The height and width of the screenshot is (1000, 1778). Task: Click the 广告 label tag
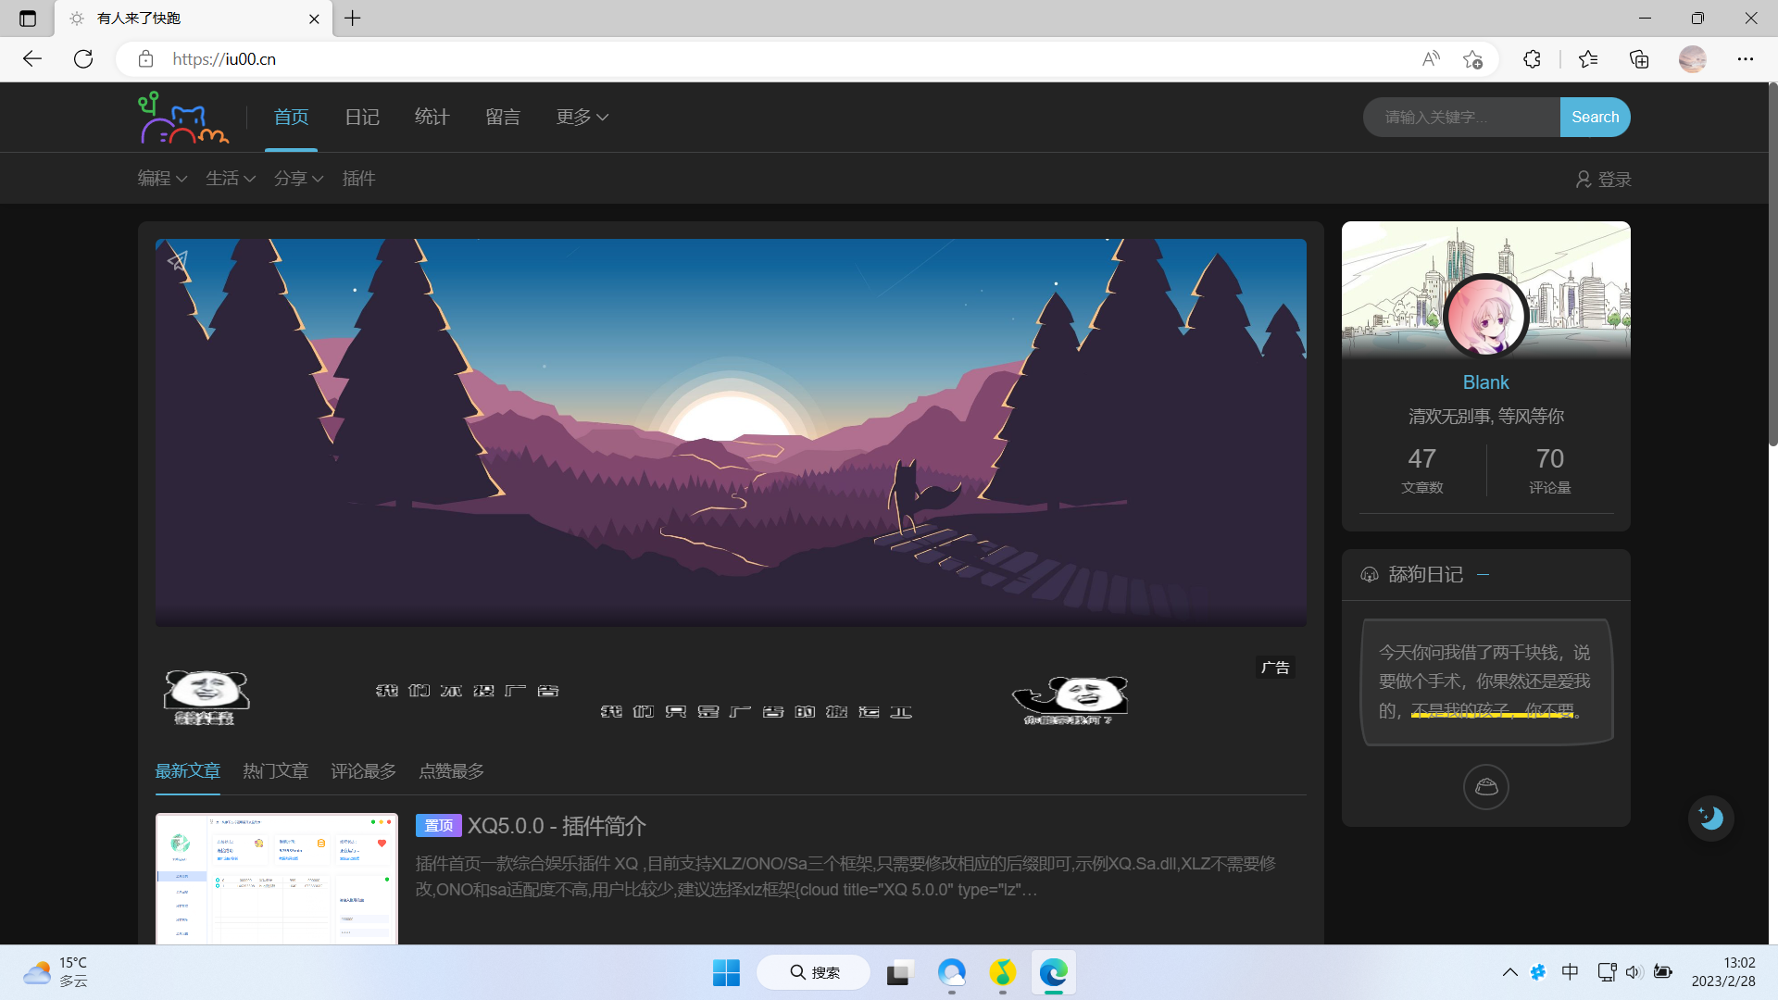(1275, 668)
